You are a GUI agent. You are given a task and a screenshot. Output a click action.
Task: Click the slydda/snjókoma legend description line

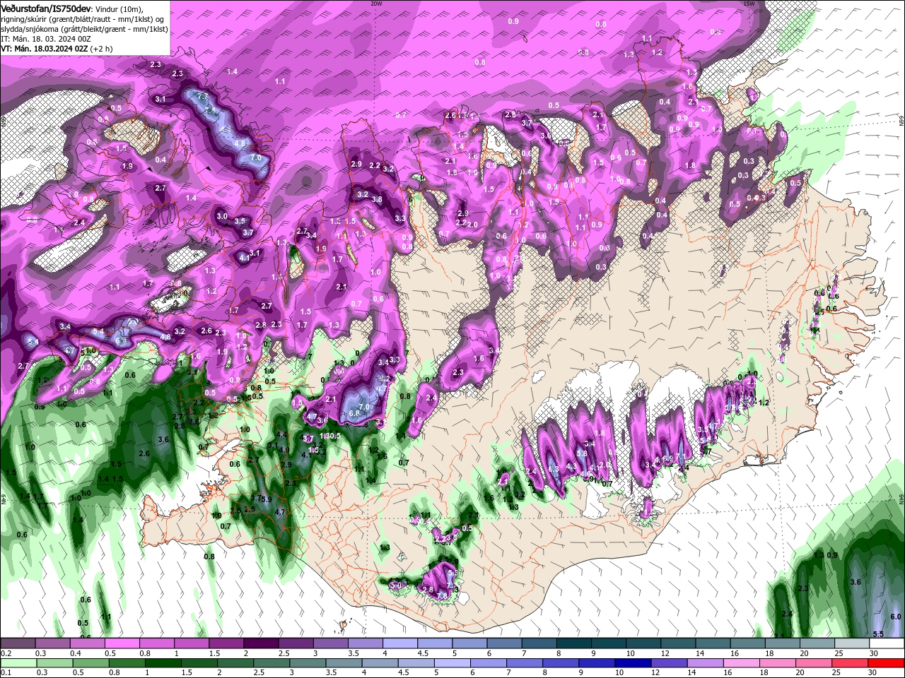tap(84, 28)
